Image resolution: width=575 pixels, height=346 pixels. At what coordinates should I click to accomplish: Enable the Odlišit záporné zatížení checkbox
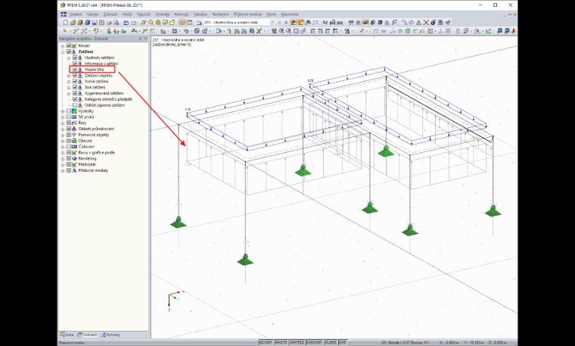[75, 105]
